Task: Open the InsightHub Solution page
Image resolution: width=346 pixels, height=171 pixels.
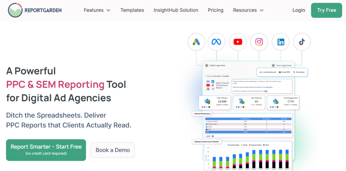Action: point(176,10)
